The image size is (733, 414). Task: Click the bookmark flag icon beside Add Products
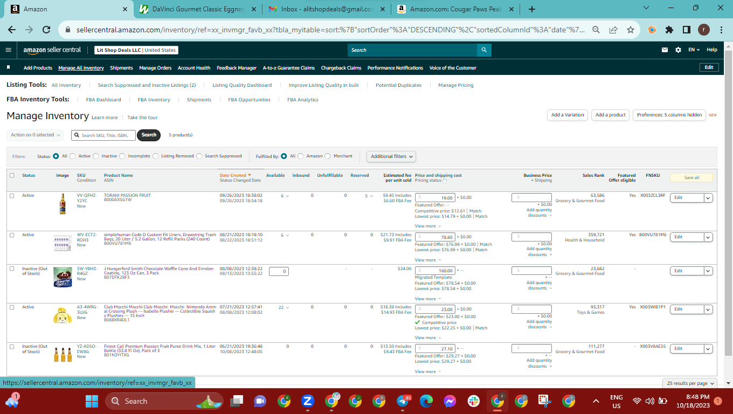pyautogui.click(x=9, y=68)
